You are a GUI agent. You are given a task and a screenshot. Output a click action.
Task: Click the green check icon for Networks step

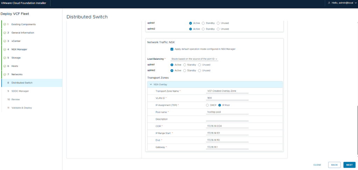click(5, 74)
